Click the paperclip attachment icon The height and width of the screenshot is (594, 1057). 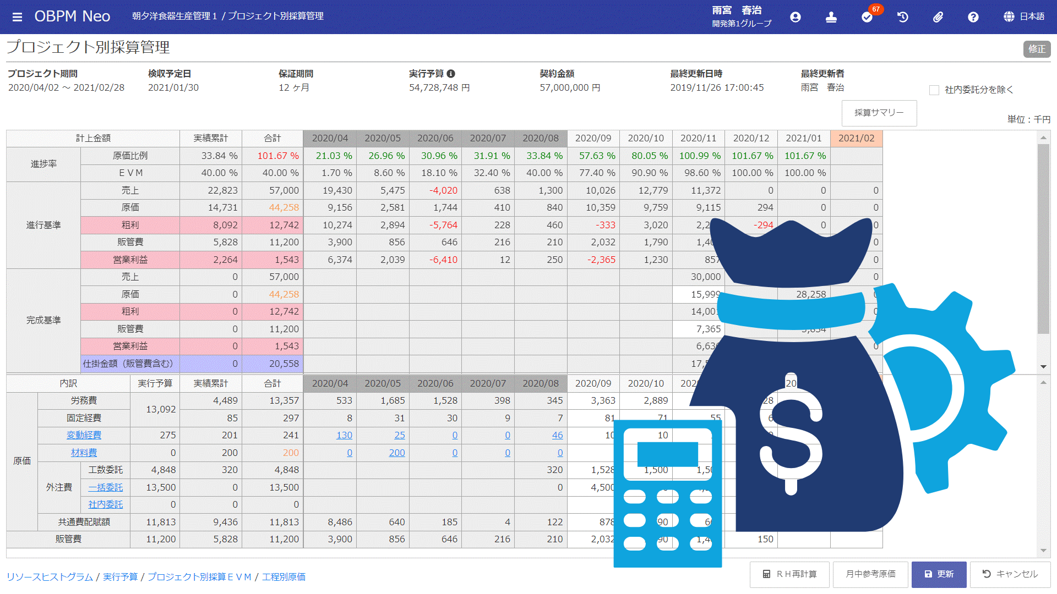pyautogui.click(x=938, y=17)
